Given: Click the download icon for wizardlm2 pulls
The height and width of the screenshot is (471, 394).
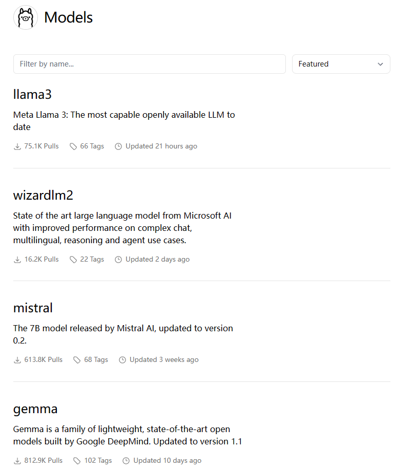Looking at the screenshot, I should pyautogui.click(x=17, y=260).
